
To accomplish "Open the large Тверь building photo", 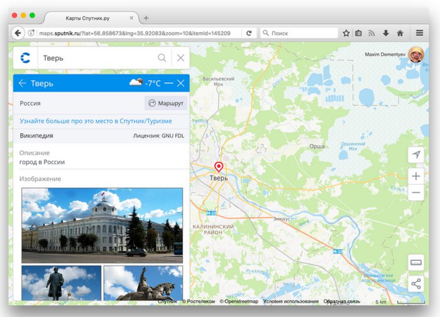I will tap(102, 225).
